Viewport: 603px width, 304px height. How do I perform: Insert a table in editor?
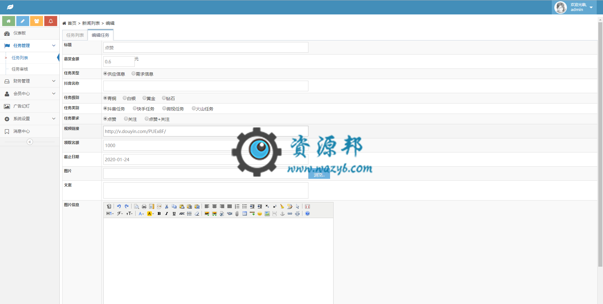[245, 214]
